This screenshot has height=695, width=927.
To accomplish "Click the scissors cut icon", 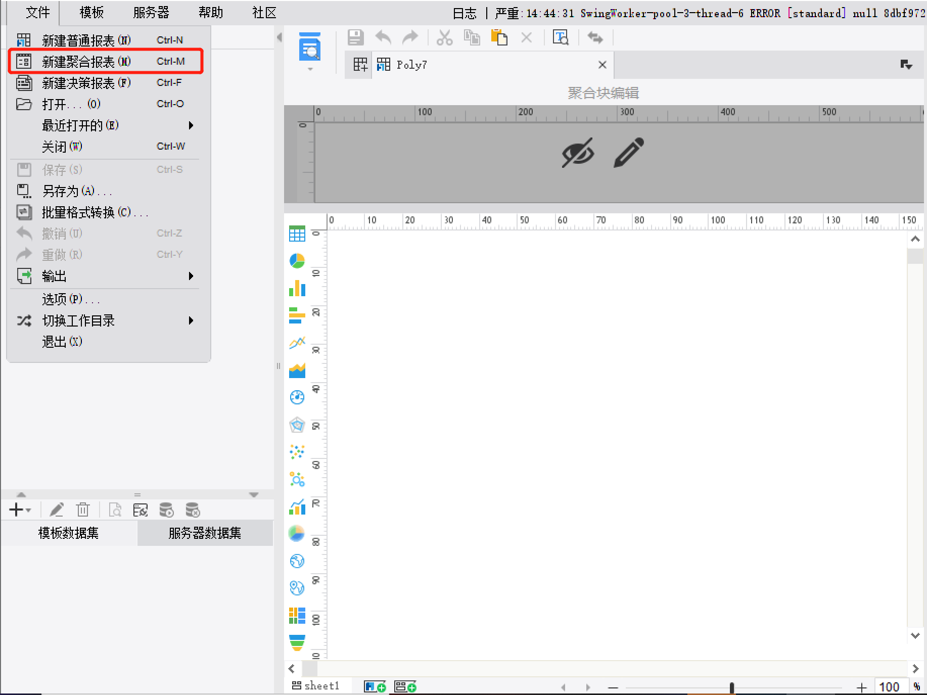I will (445, 37).
